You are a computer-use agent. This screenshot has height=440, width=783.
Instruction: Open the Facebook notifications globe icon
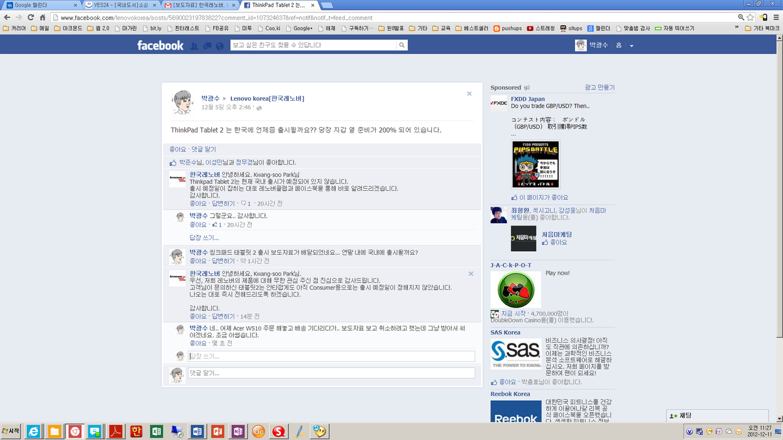click(x=220, y=45)
